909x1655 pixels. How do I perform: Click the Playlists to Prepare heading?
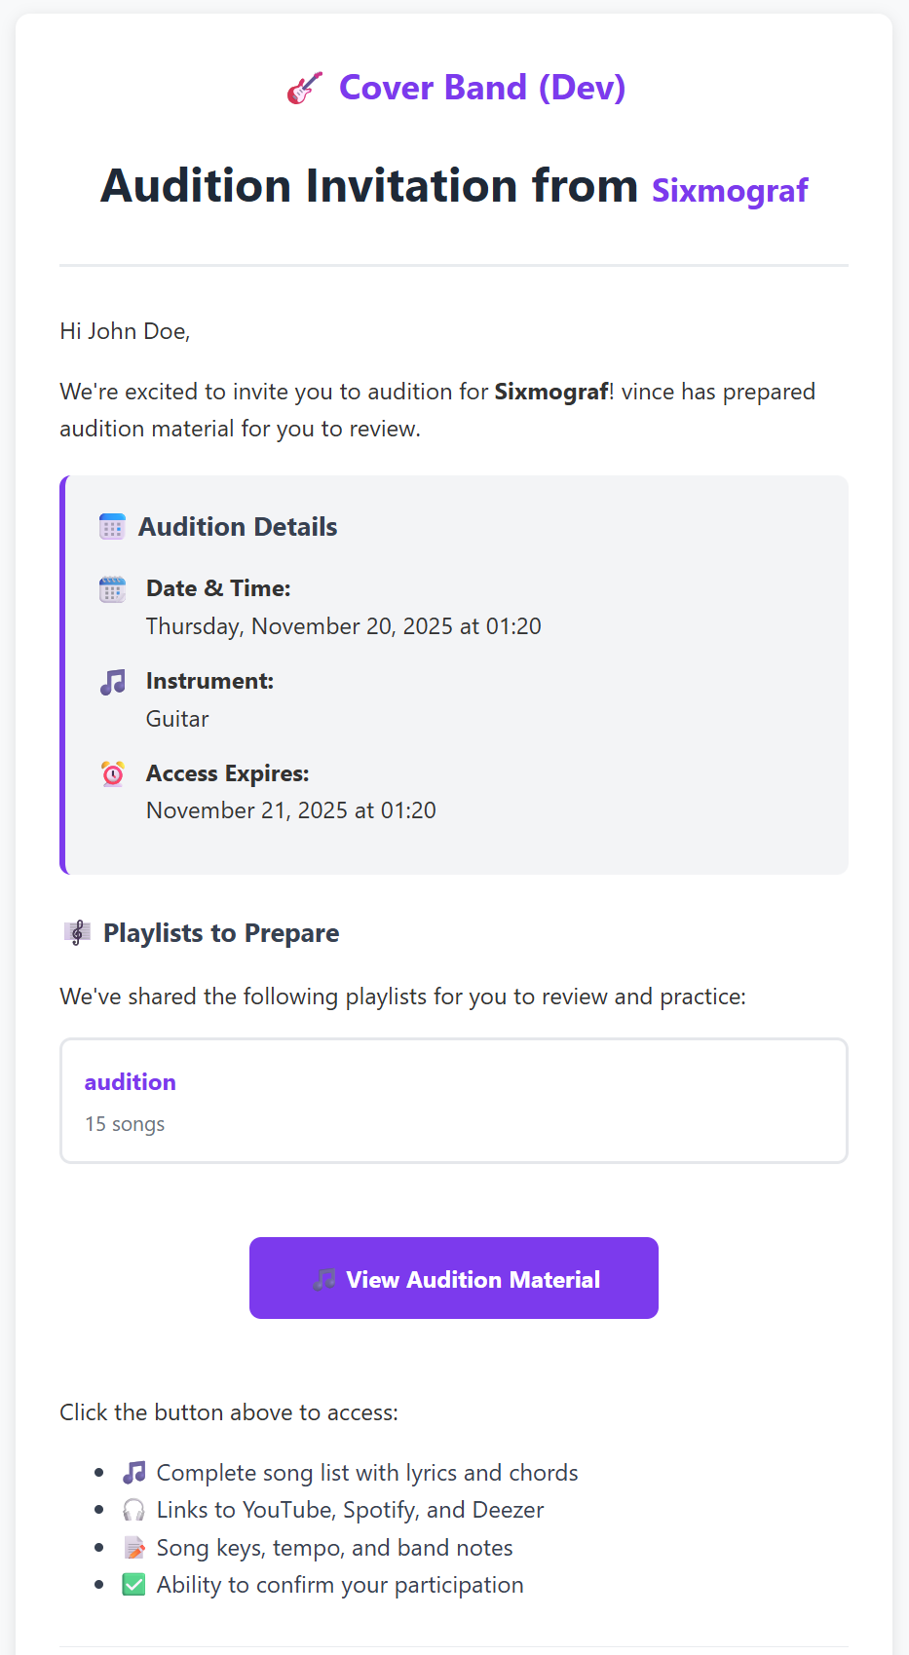(221, 932)
